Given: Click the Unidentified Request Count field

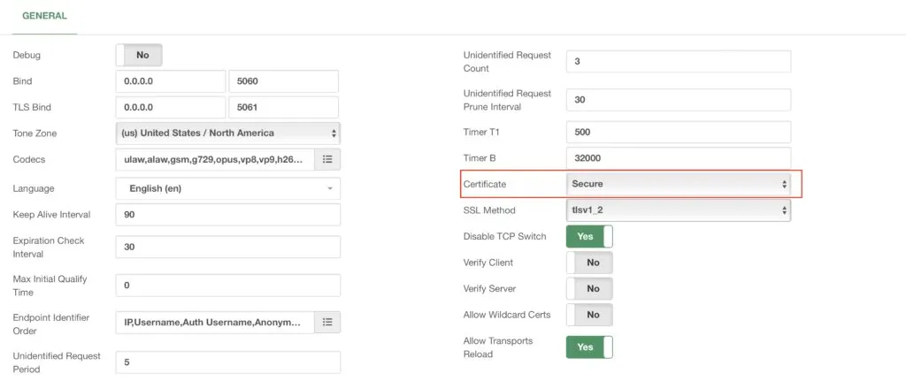Looking at the screenshot, I should point(679,61).
